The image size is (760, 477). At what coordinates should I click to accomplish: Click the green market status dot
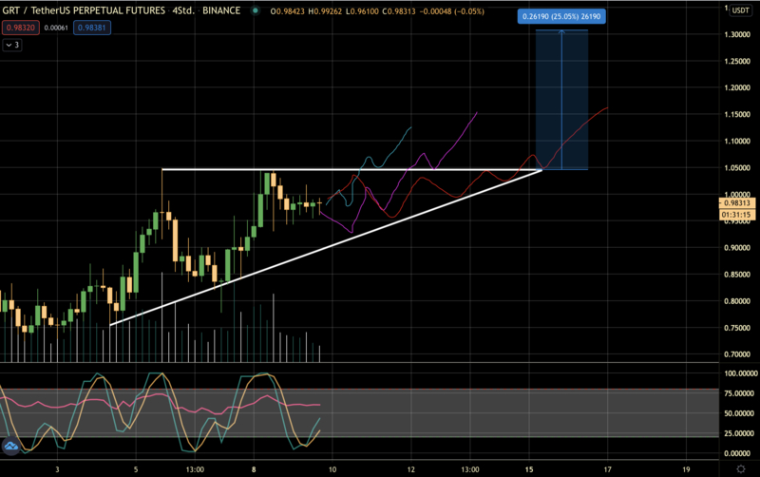(256, 10)
